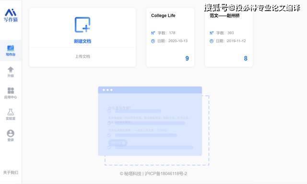Screen dimensions: 307x184
Task: Click clock date icon on College Life card
Action: click(x=153, y=41)
